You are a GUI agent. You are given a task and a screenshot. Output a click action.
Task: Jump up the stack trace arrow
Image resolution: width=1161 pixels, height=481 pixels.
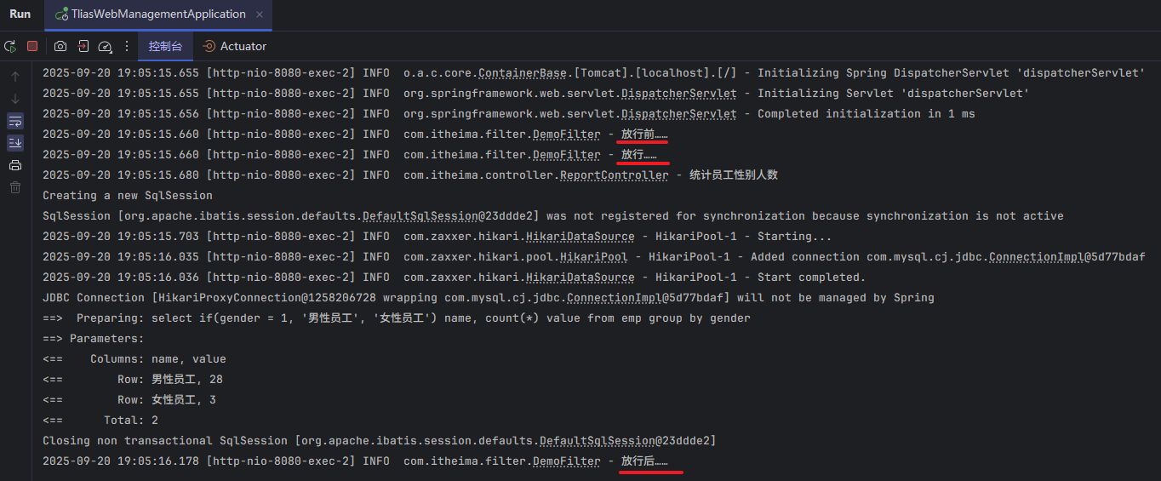click(x=15, y=77)
